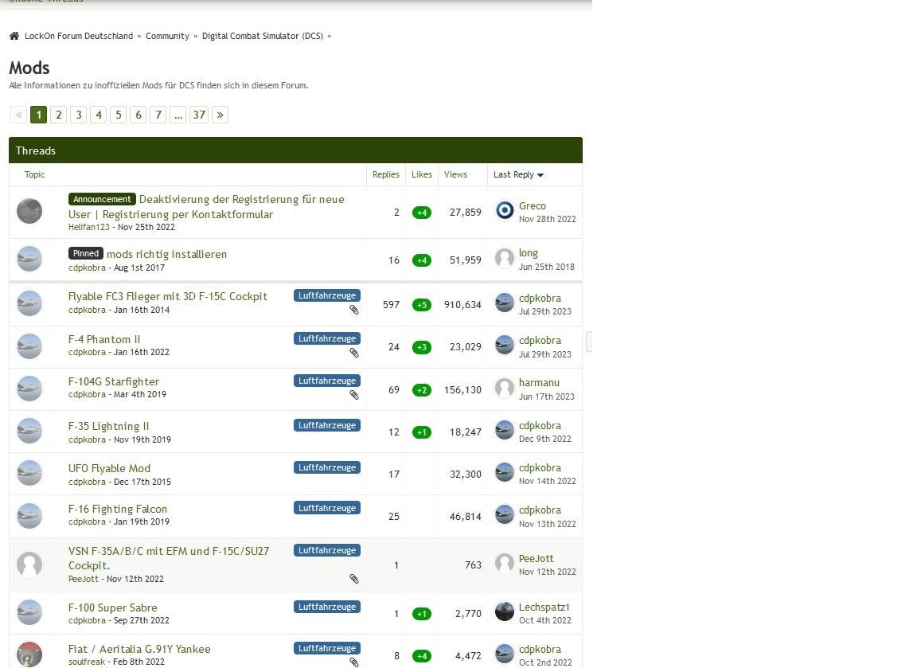Open the LockOn Forum Deutschland breadcrumb link

(78, 36)
